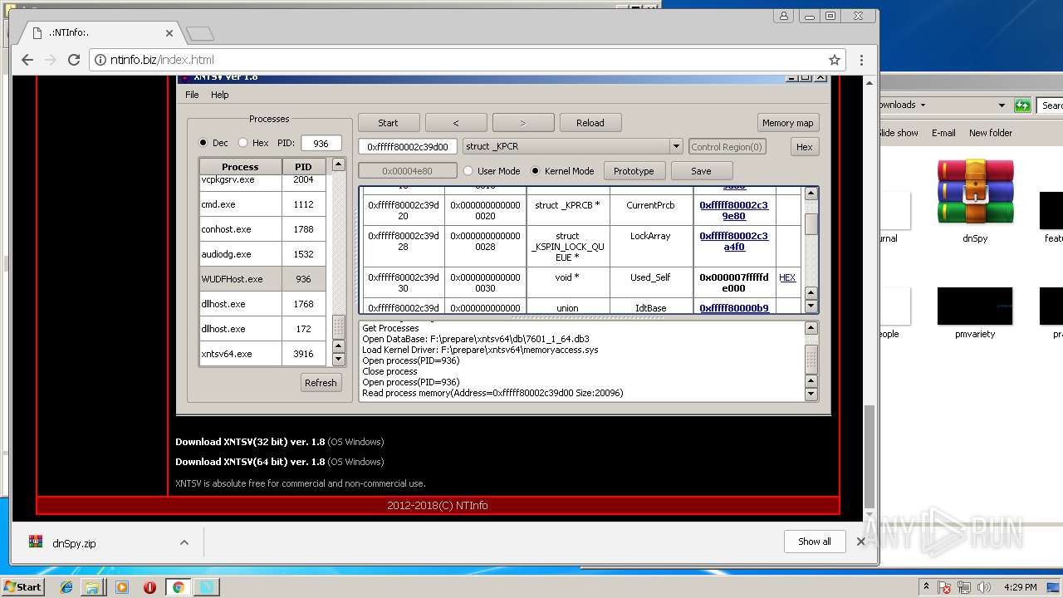Launch Internet Explorer from the taskbar
The width and height of the screenshot is (1063, 598).
[66, 587]
